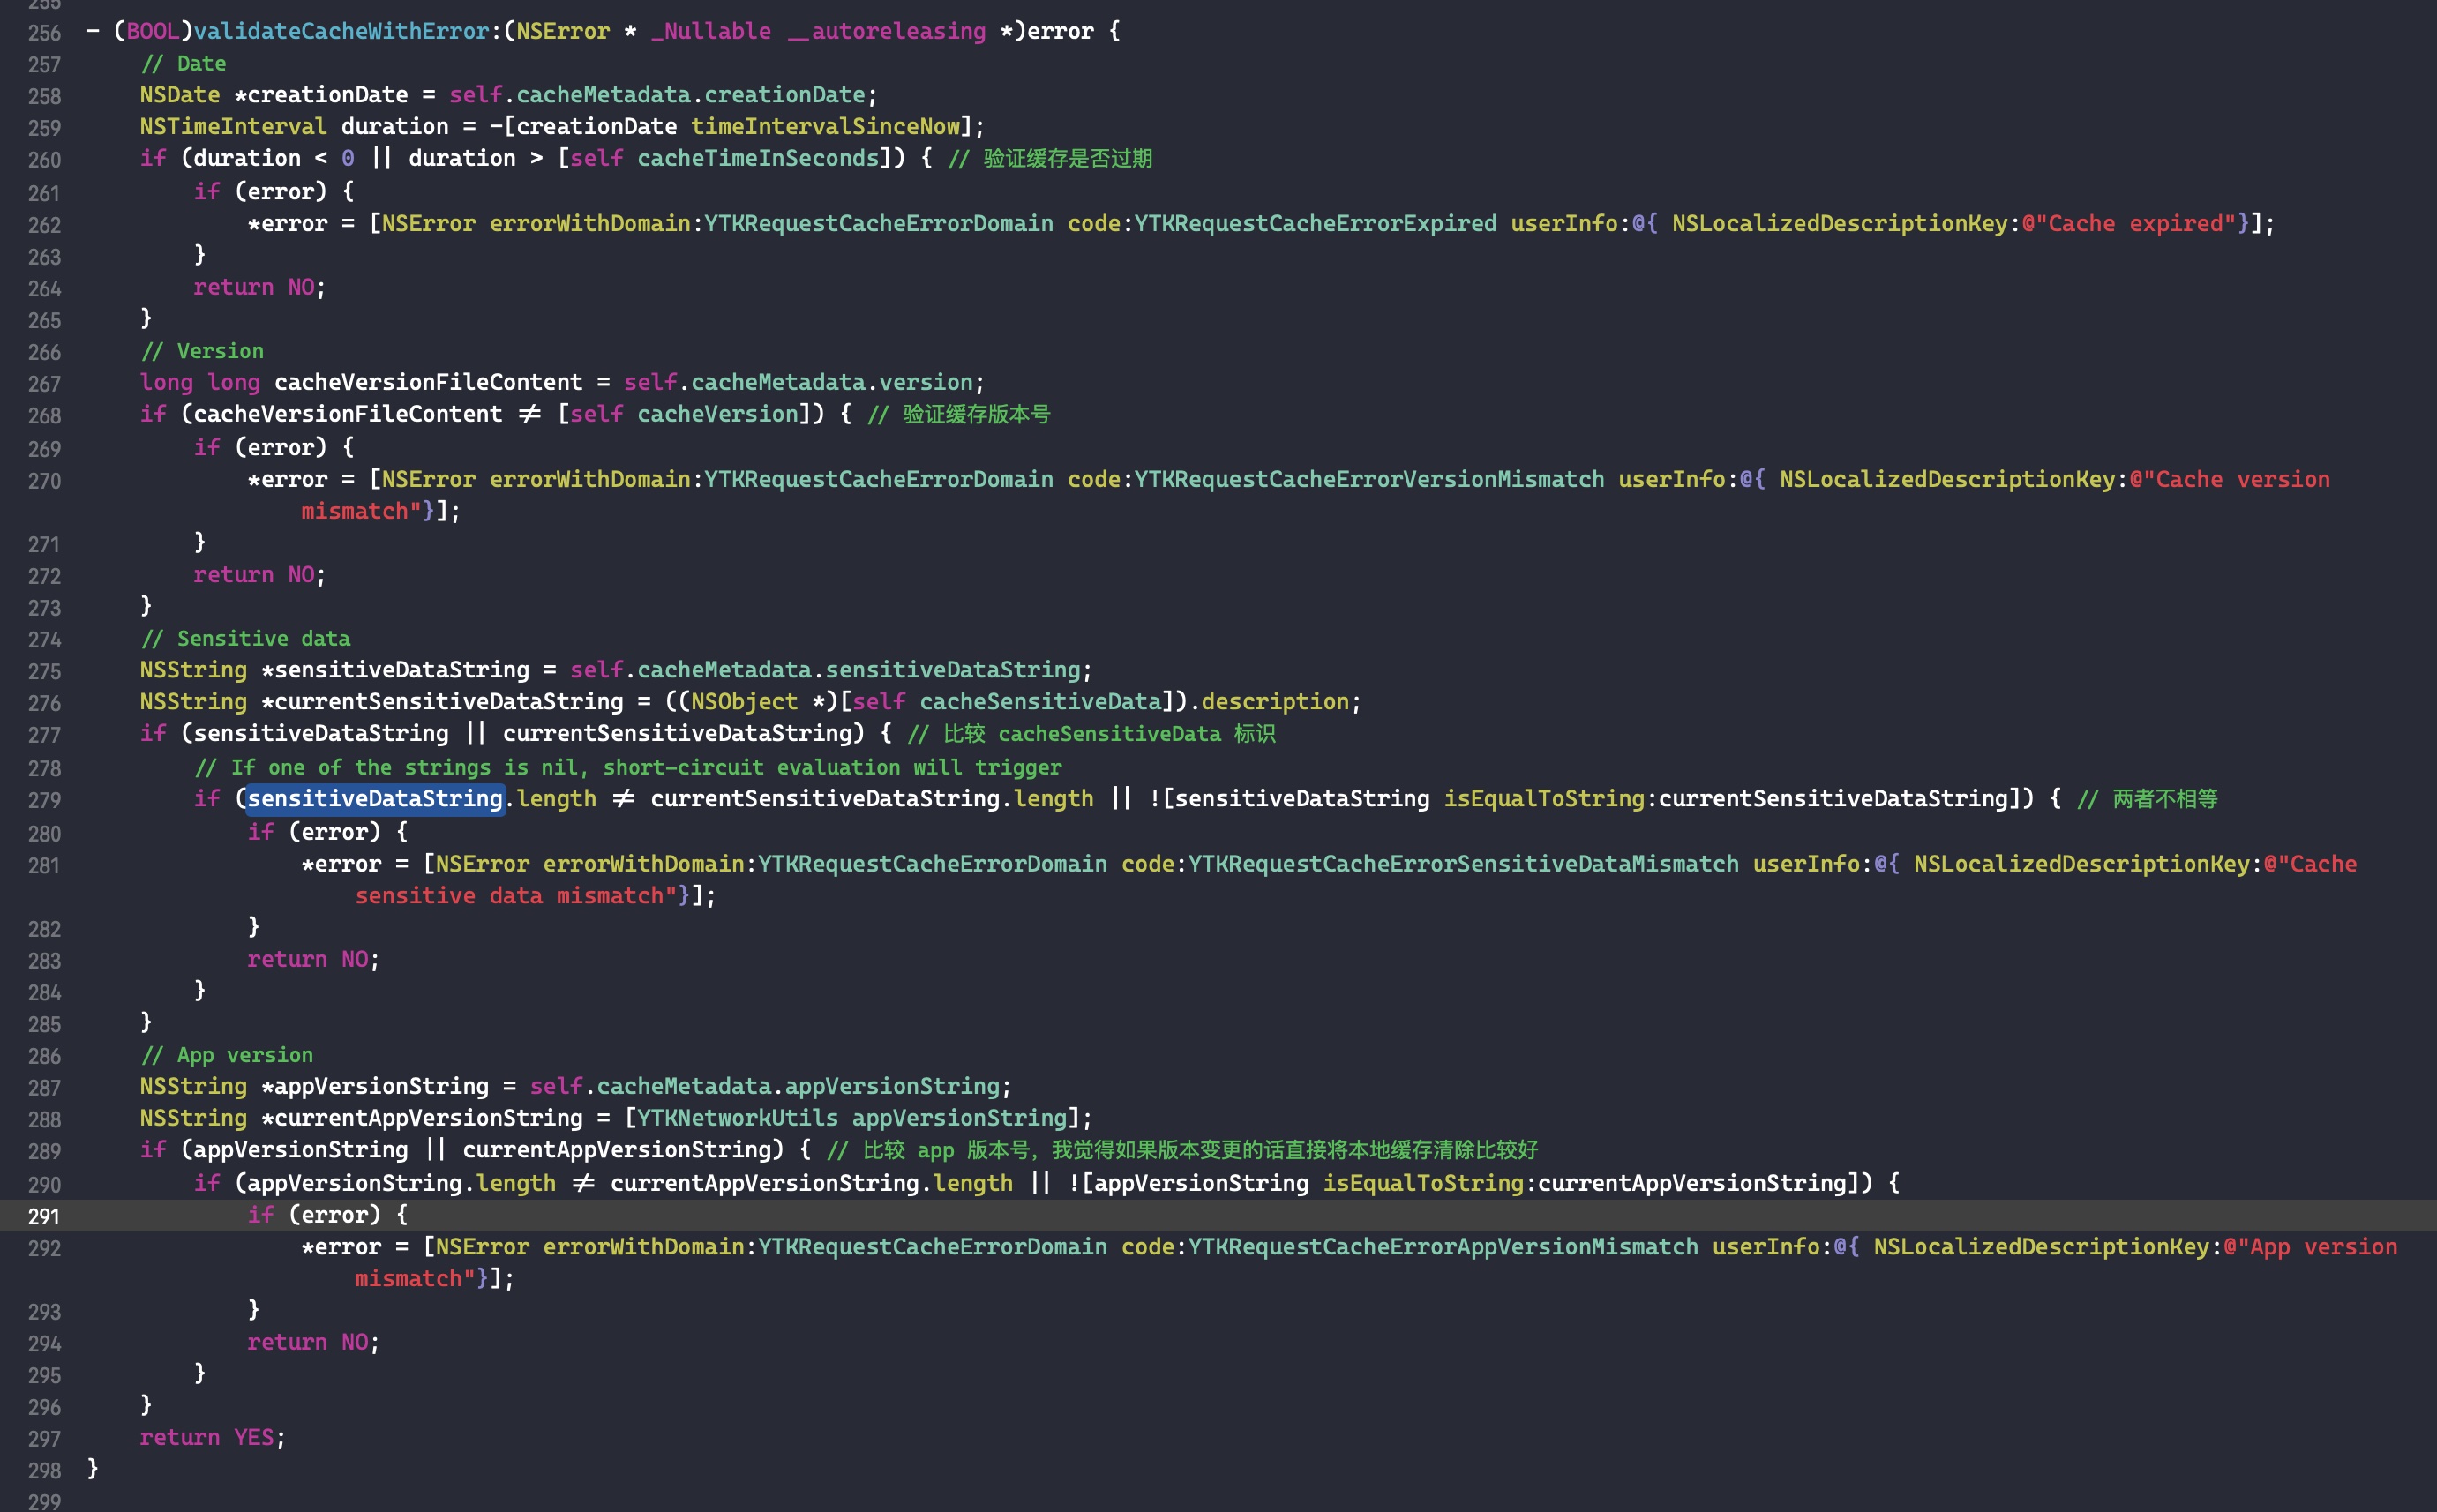Click the YTKRequestCacheErrorSensitiveDataMismatch error code
This screenshot has width=2437, height=1512.
tap(1462, 863)
